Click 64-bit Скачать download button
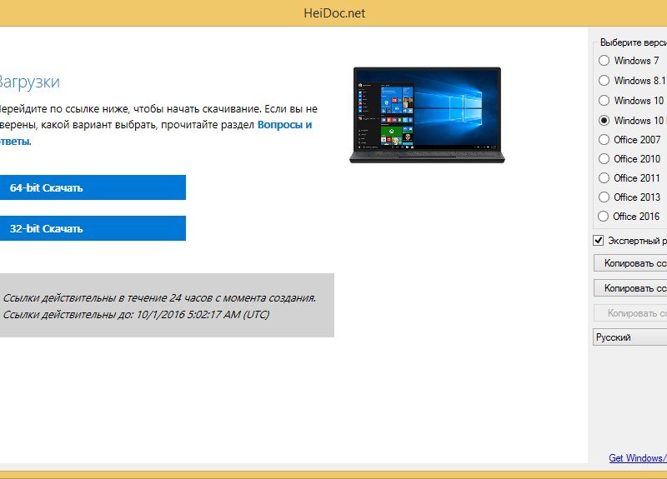This screenshot has height=479, width=667. tap(93, 187)
